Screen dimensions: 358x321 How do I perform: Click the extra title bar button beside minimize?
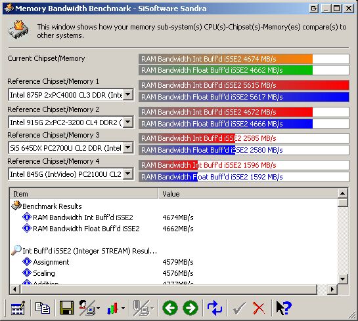pos(314,9)
